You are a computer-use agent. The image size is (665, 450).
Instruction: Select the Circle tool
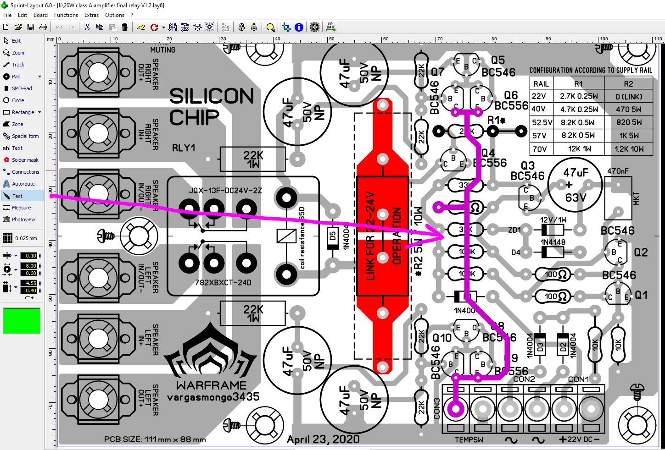pos(22,100)
